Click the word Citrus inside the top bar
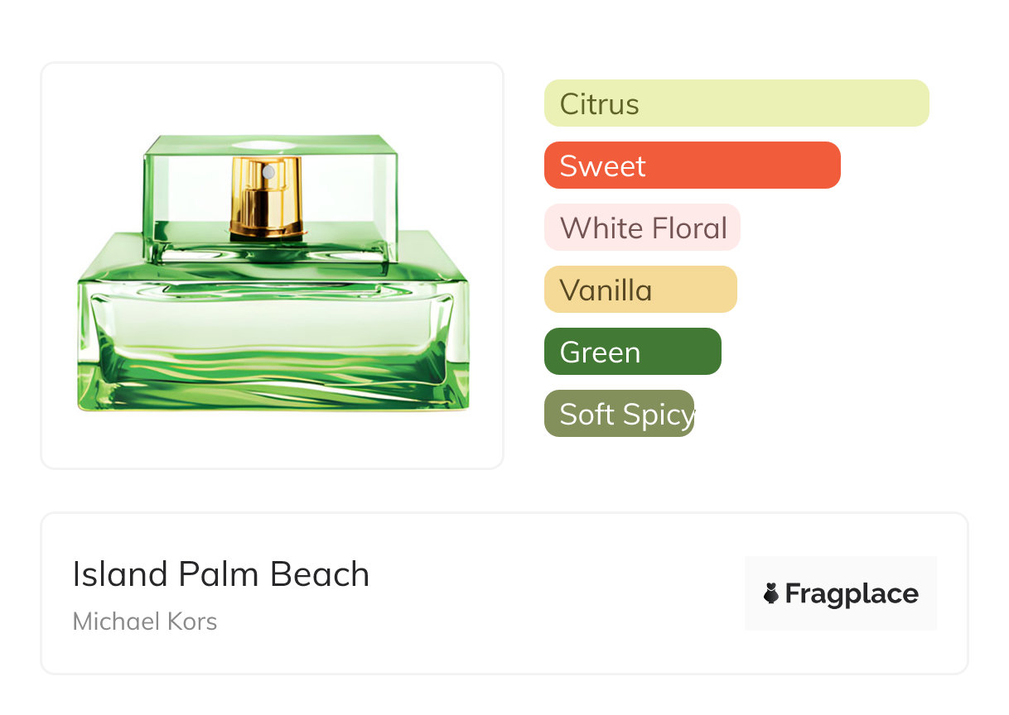 pos(600,104)
